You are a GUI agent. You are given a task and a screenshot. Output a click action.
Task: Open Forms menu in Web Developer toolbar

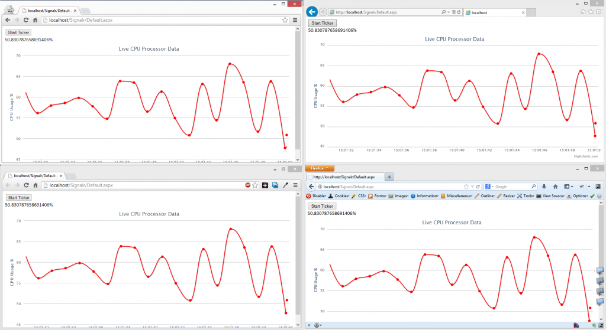coord(377,196)
